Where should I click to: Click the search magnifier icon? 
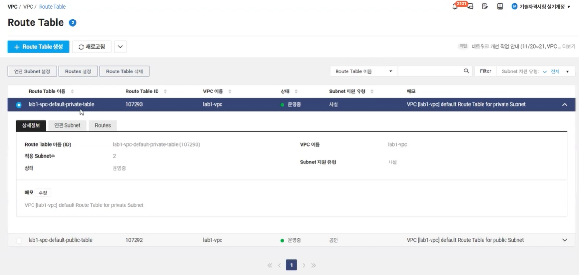coord(466,71)
